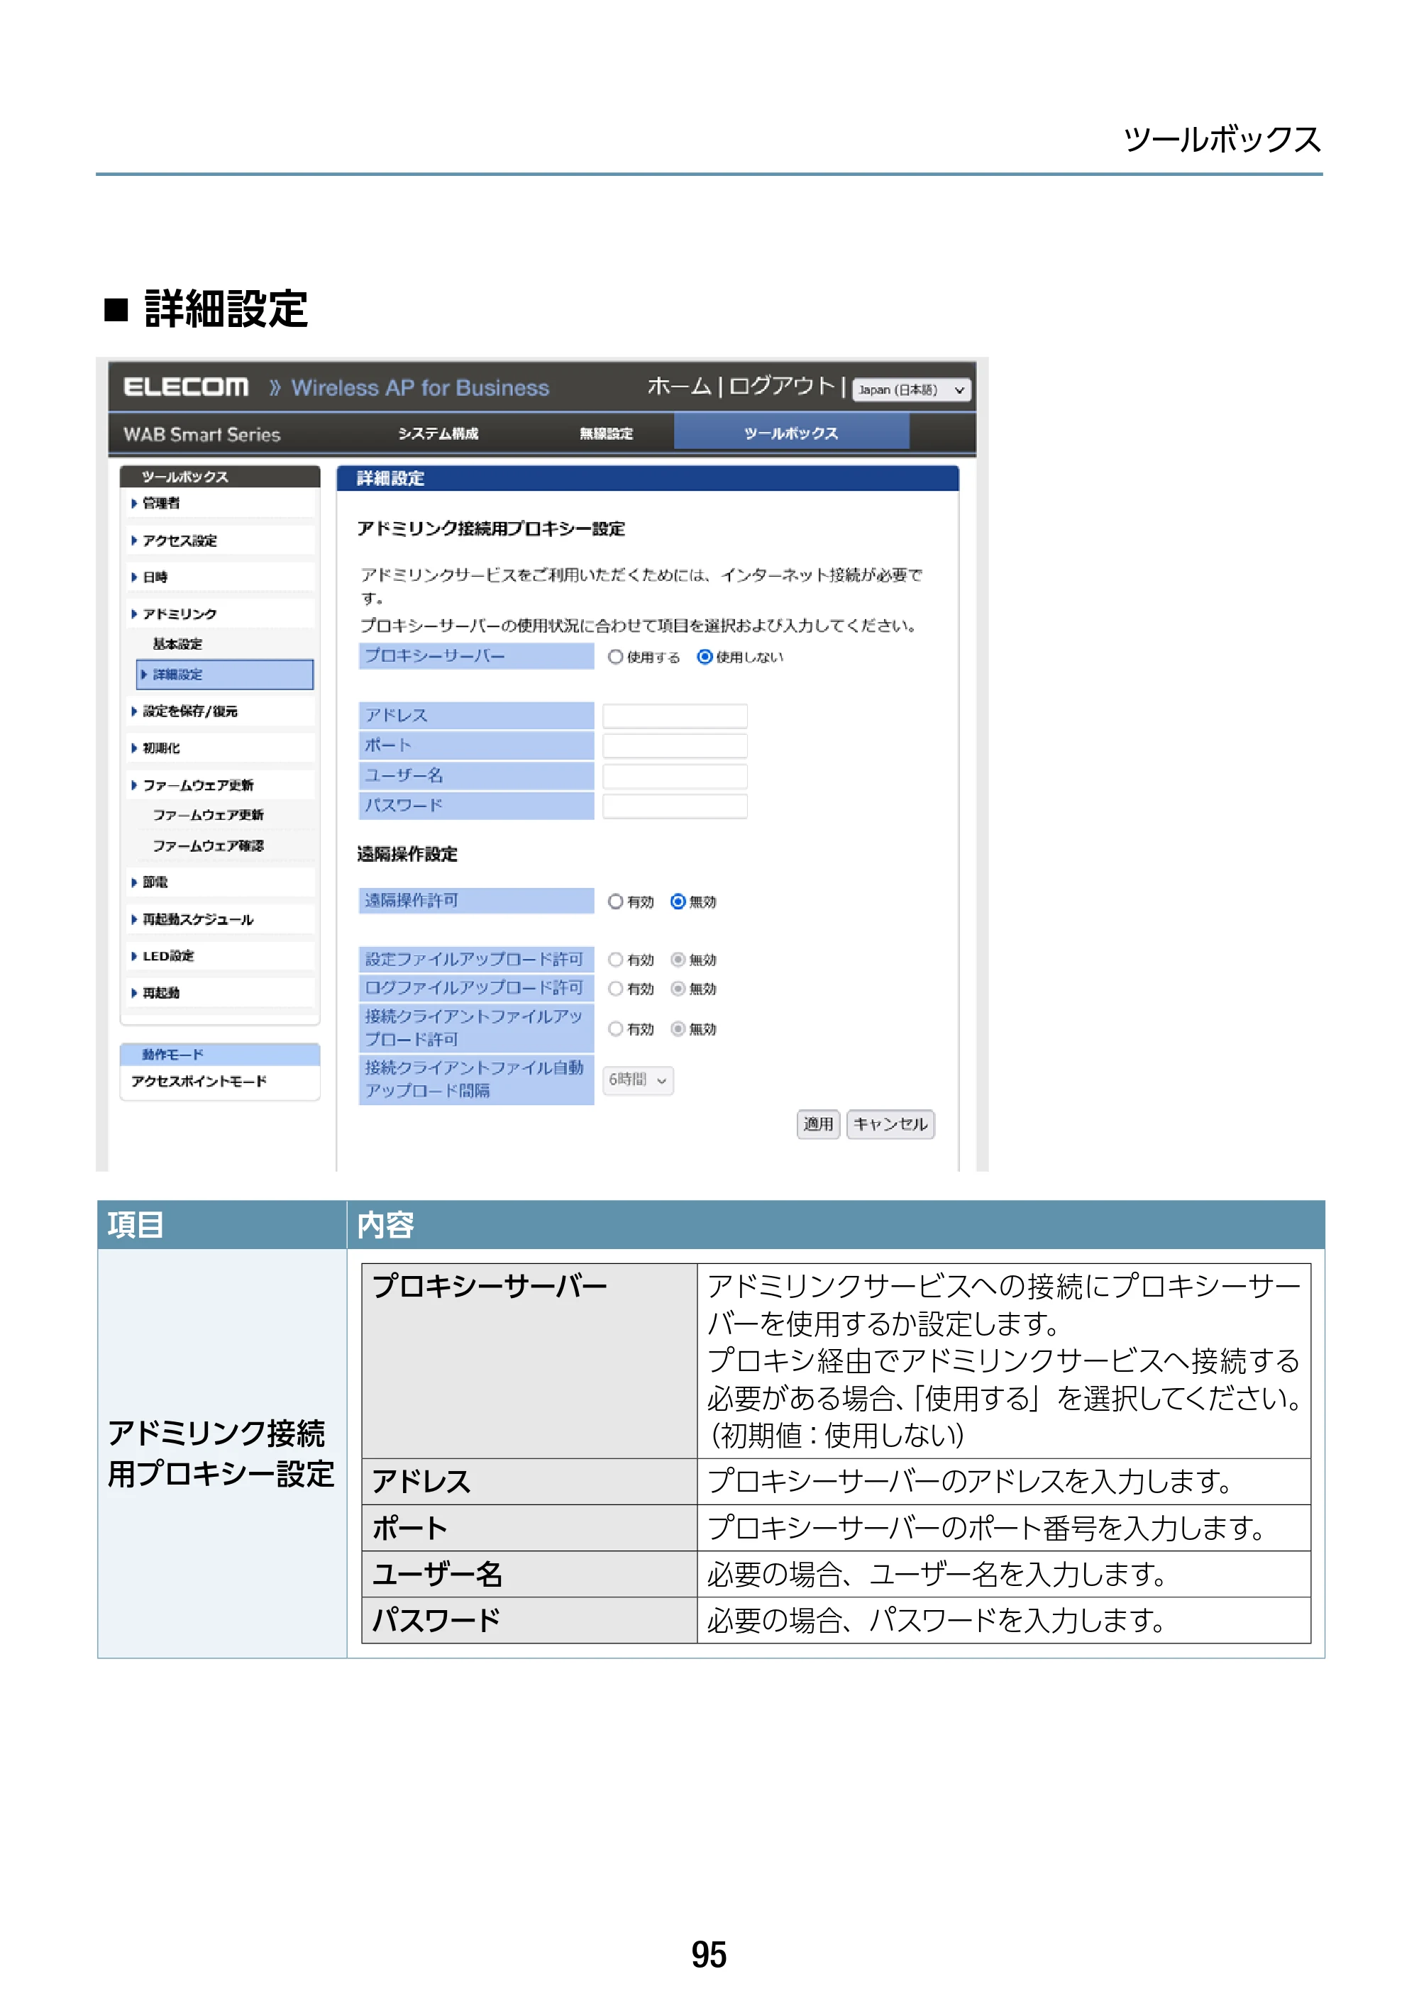Select 詳細設定 in the sidebar
Screen dimensions: 1419x2013
coord(226,675)
